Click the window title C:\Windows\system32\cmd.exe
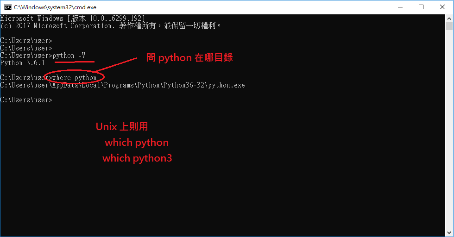Viewport: 454px width, 237px height. pos(55,7)
